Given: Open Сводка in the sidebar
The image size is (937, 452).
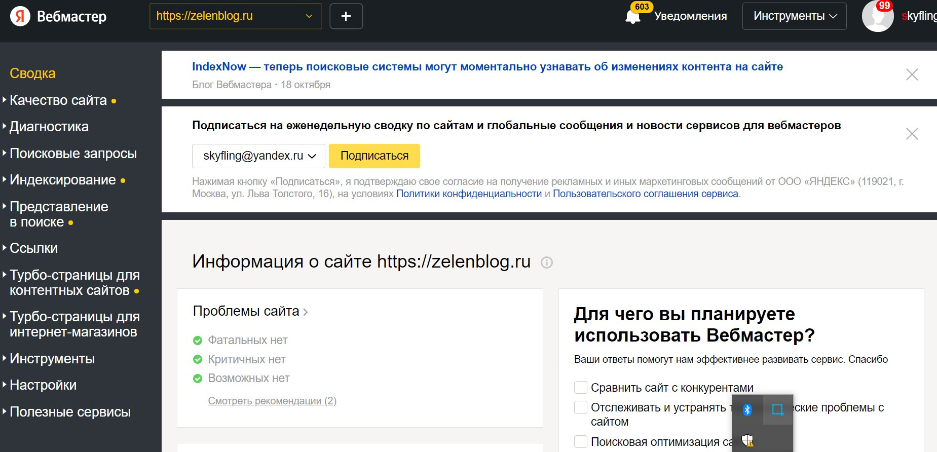Looking at the screenshot, I should (32, 73).
